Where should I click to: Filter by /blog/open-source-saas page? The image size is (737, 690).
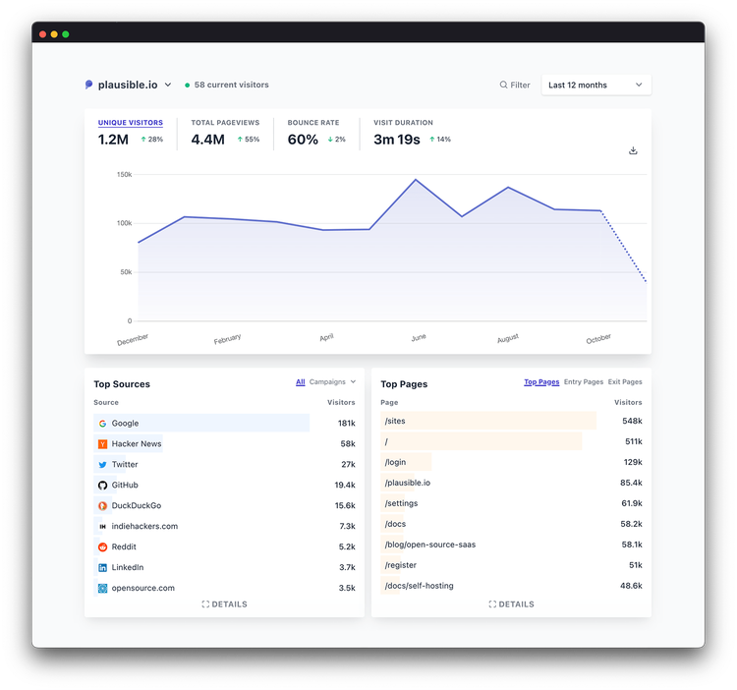point(430,545)
